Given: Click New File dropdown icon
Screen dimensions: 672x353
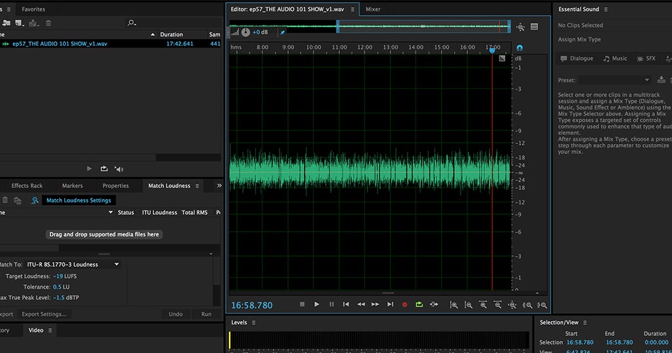Looking at the screenshot, I should tap(19, 23).
